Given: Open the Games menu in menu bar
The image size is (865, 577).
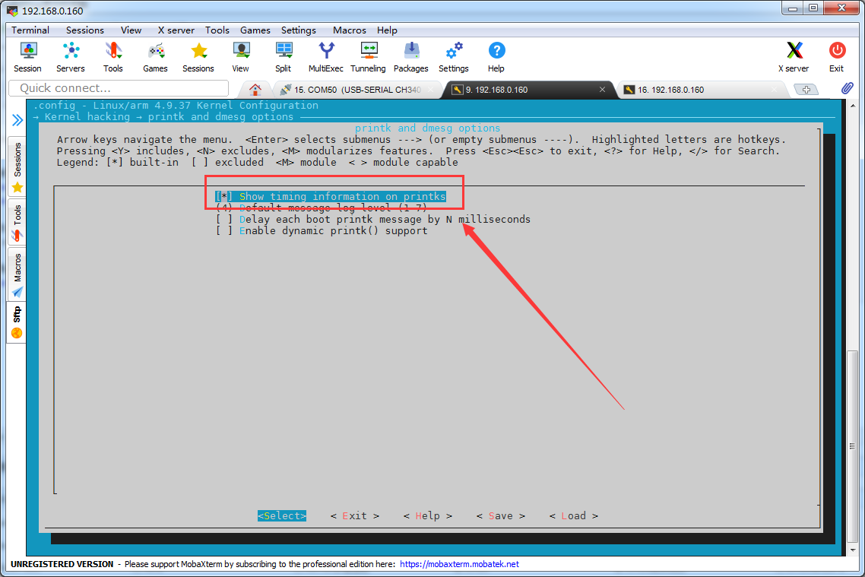Looking at the screenshot, I should 255,30.
